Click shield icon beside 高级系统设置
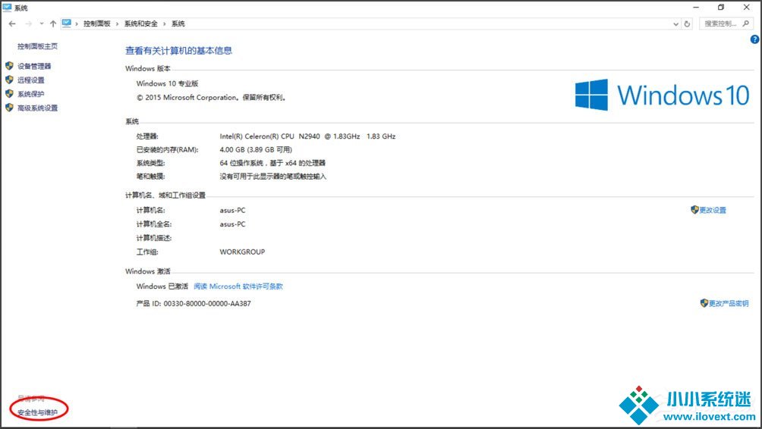This screenshot has width=762, height=429. click(9, 108)
